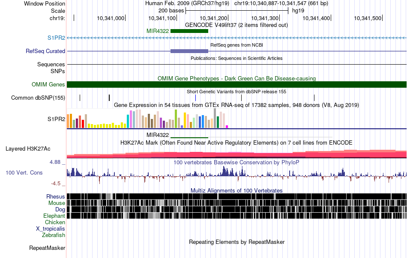Select the Rhesus alignment row label
Image resolution: width=407 pixels, height=258 pixels.
tap(56, 196)
